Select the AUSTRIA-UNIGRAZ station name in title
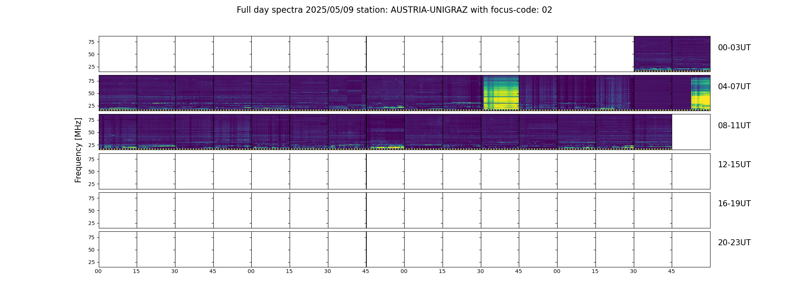The height and width of the screenshot is (300, 789). tap(429, 10)
